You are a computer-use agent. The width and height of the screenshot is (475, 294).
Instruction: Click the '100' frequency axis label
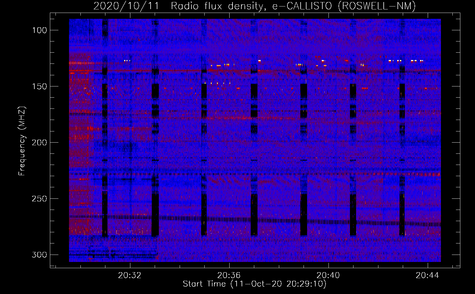click(39, 30)
